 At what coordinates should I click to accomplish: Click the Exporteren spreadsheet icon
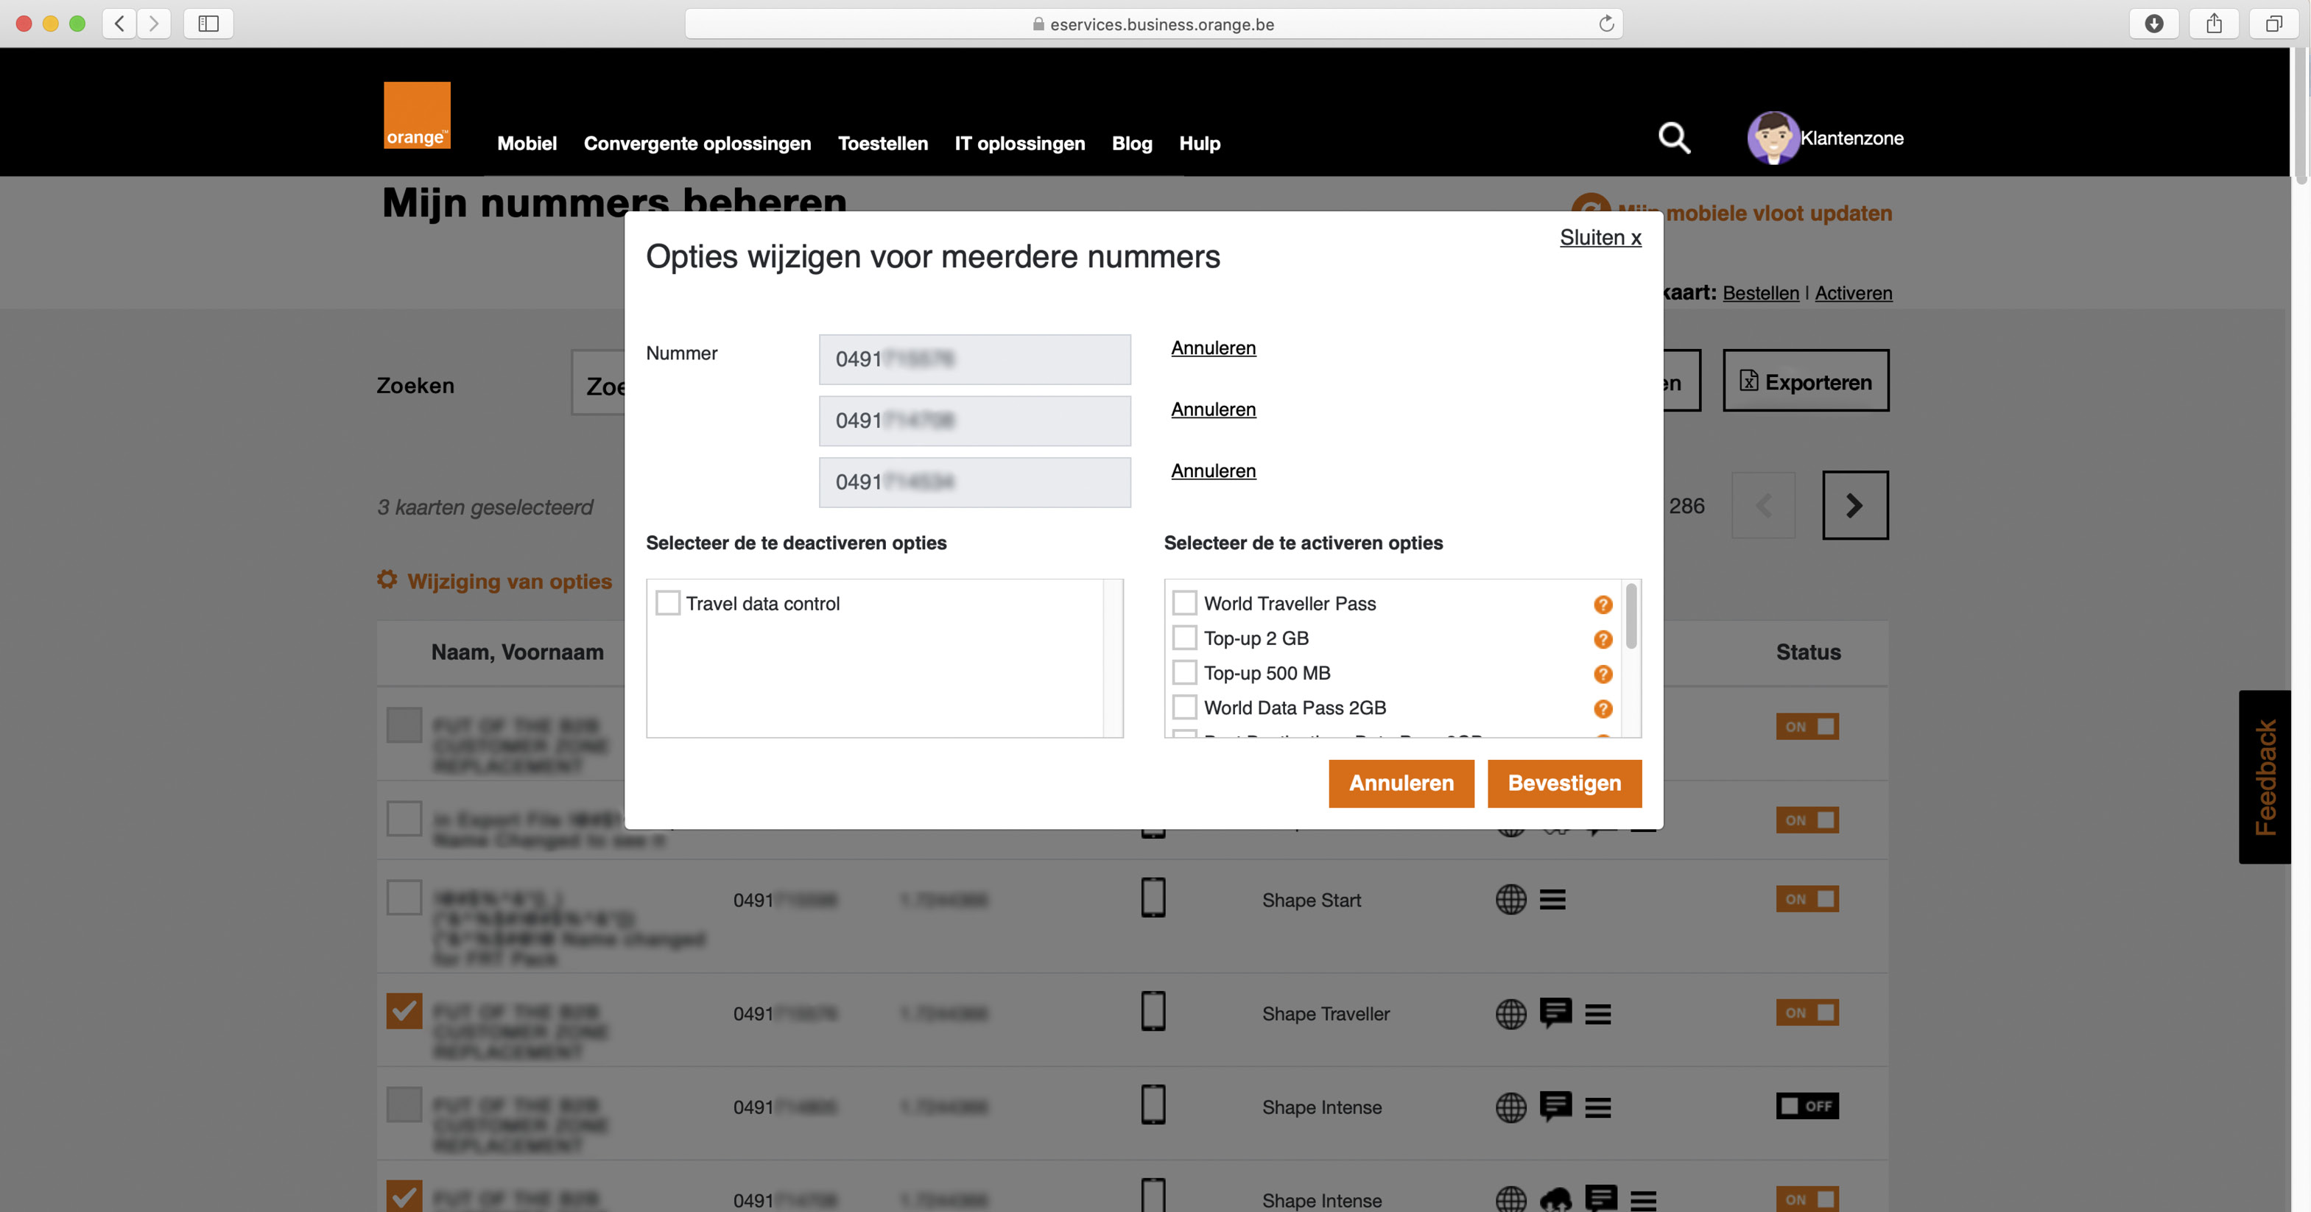[x=1749, y=381]
